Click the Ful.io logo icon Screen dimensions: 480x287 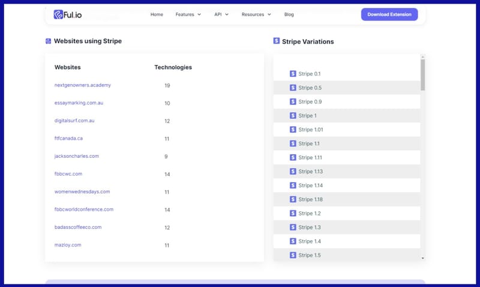coord(58,14)
